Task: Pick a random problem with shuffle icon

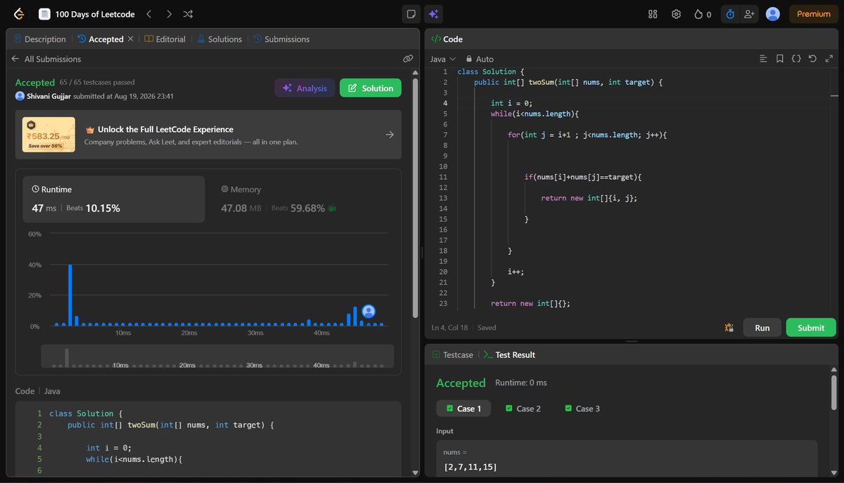Action: 188,14
